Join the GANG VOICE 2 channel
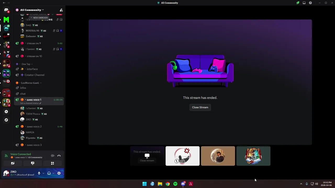Image resolution: width=335 pixels, height=188 pixels. [x=39, y=127]
